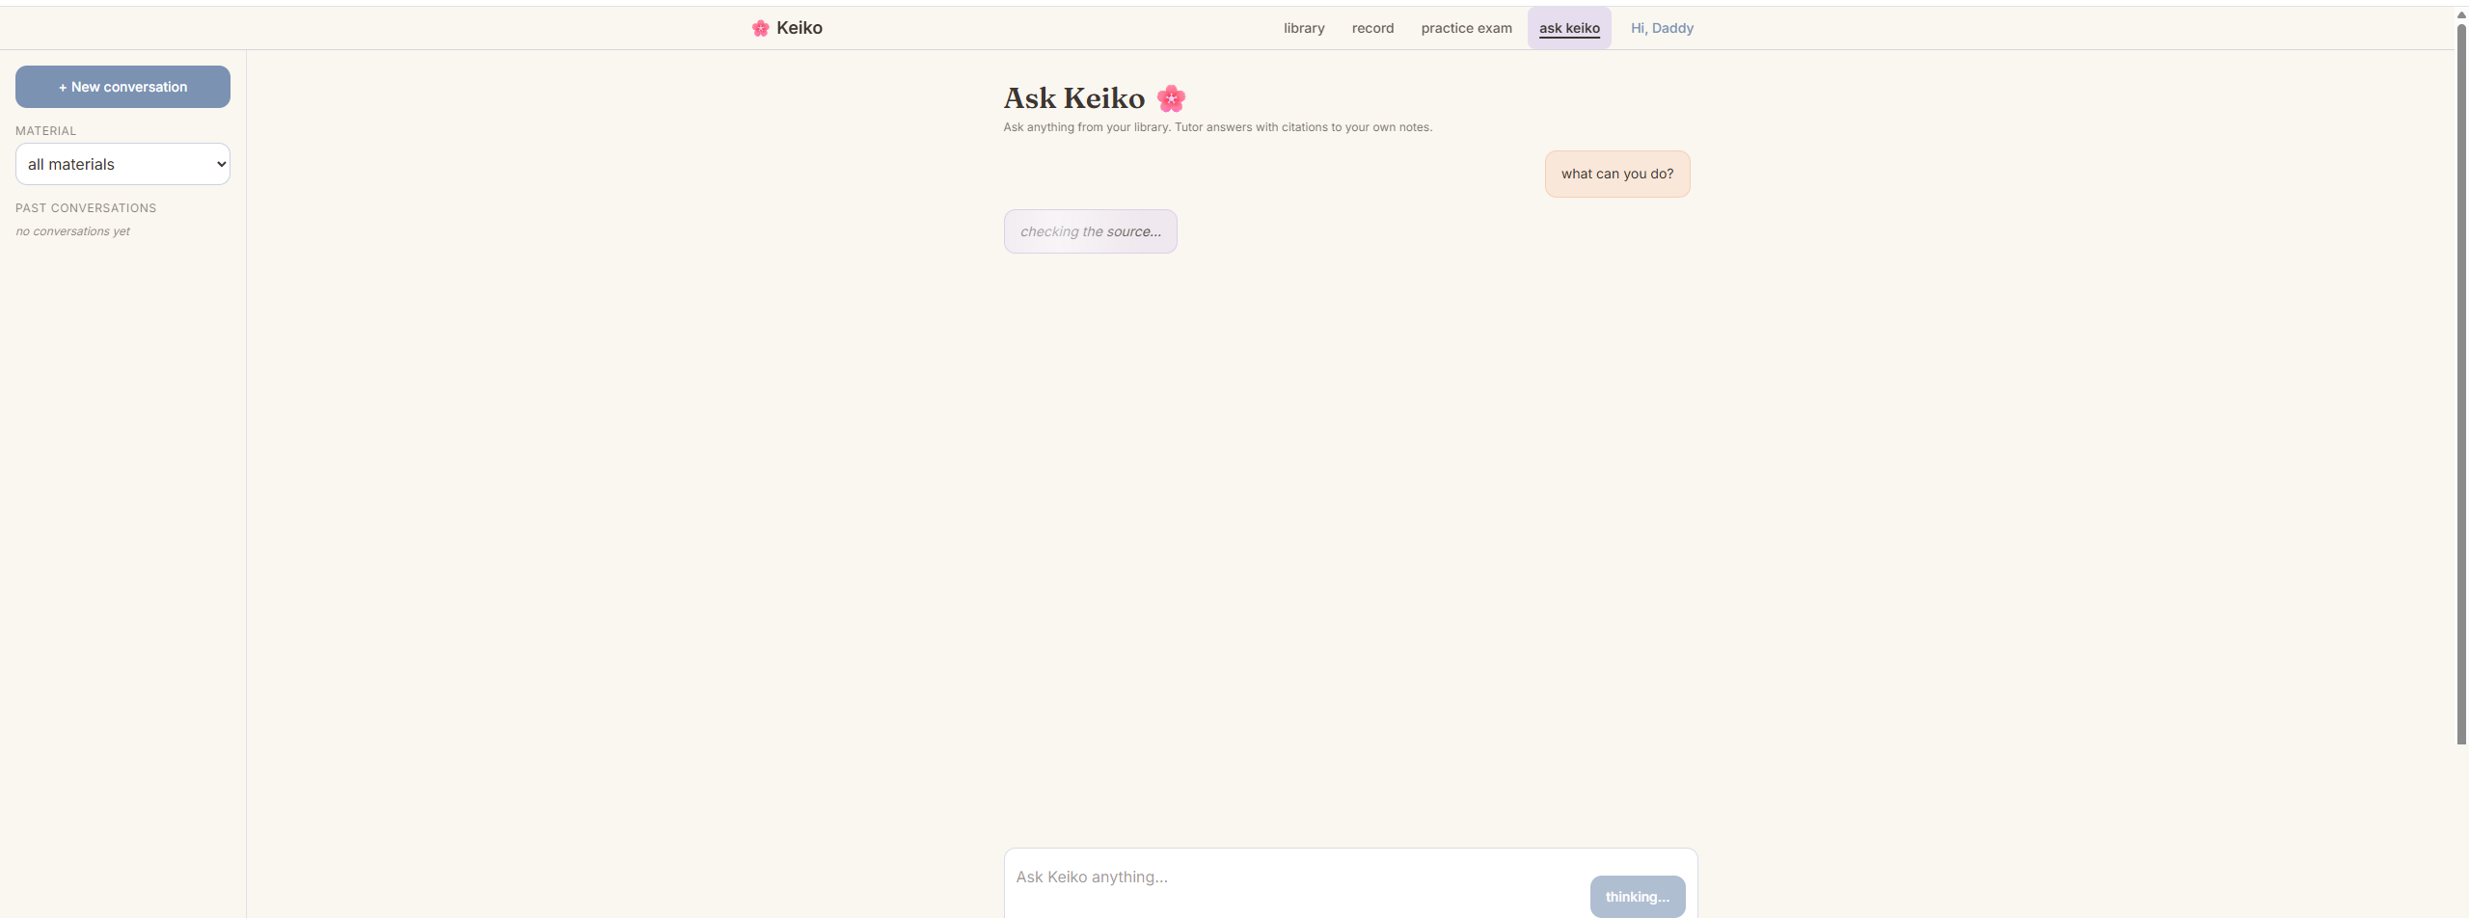Viewport: 2469px width, 918px height.
Task: Expand the all materials dropdown
Action: tap(122, 164)
